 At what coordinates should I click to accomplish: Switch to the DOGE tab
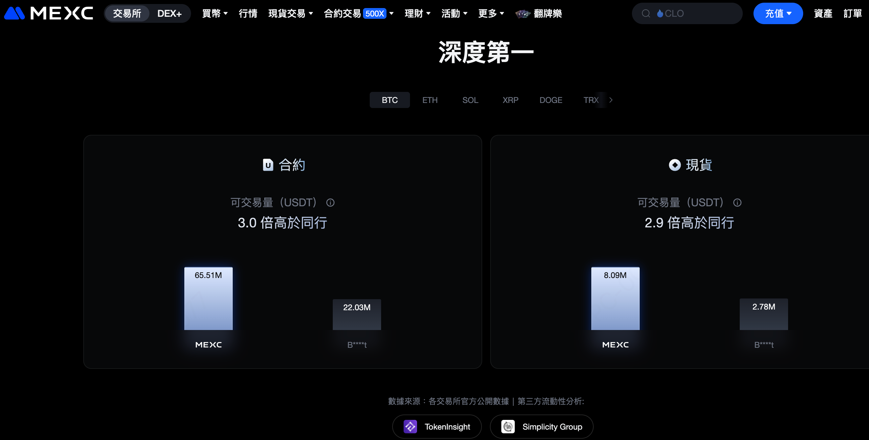click(551, 100)
